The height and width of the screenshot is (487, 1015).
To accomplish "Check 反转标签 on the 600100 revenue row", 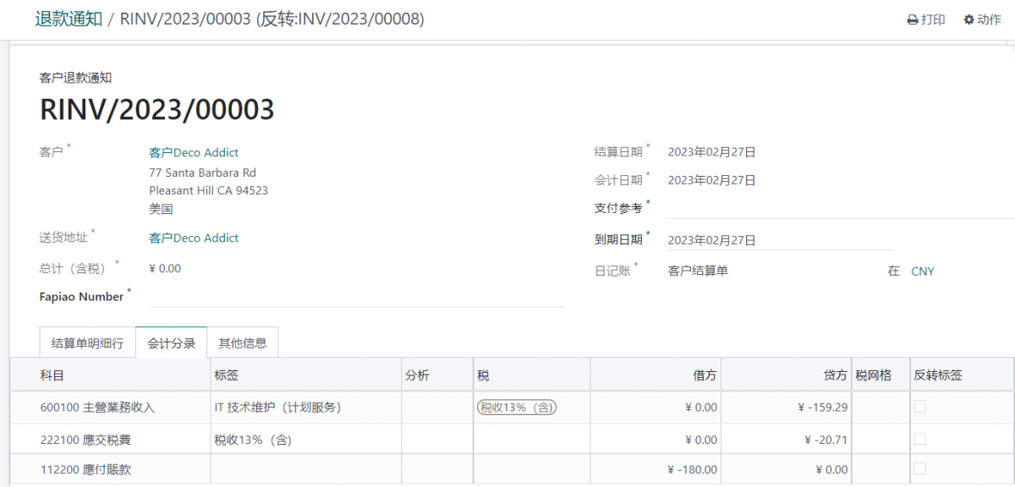I will 919,407.
